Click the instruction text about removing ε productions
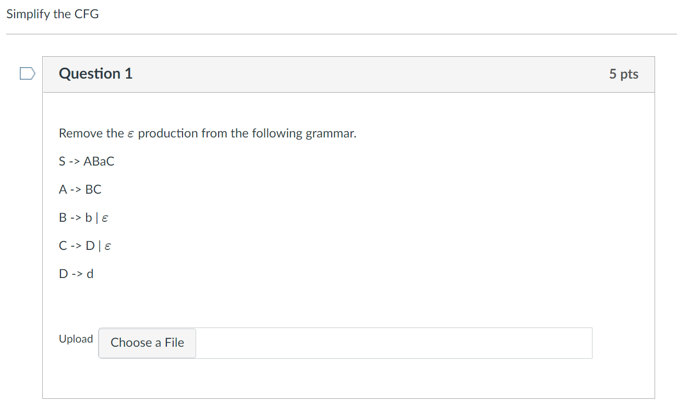677x416 pixels. 208,133
